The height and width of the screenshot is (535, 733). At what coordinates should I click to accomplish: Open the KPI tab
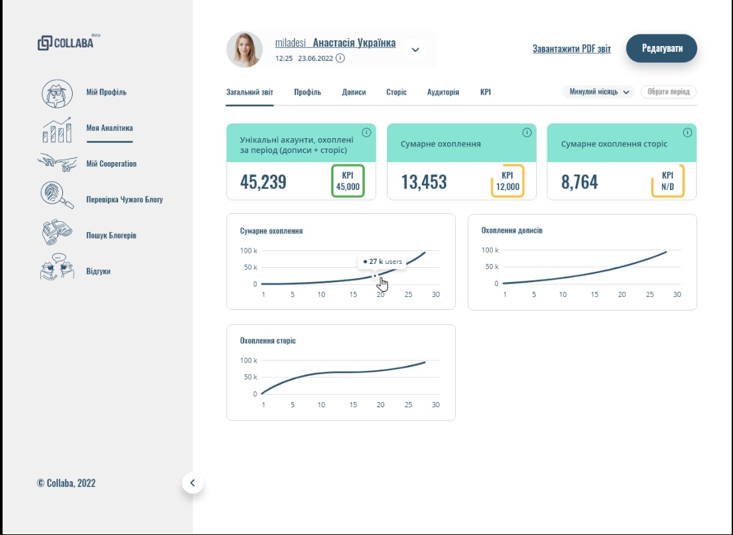[486, 92]
